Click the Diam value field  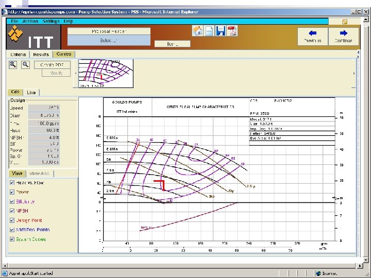(44, 116)
